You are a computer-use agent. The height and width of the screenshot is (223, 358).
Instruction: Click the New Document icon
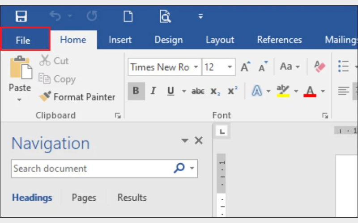(128, 17)
